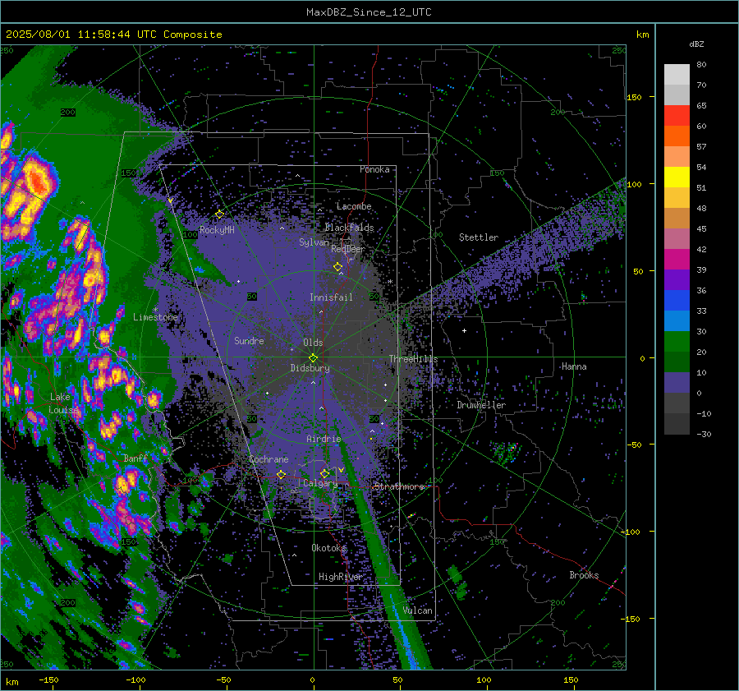Select the asterisk marker above Limestone label
Viewport: 739px width, 691px height.
[155, 310]
